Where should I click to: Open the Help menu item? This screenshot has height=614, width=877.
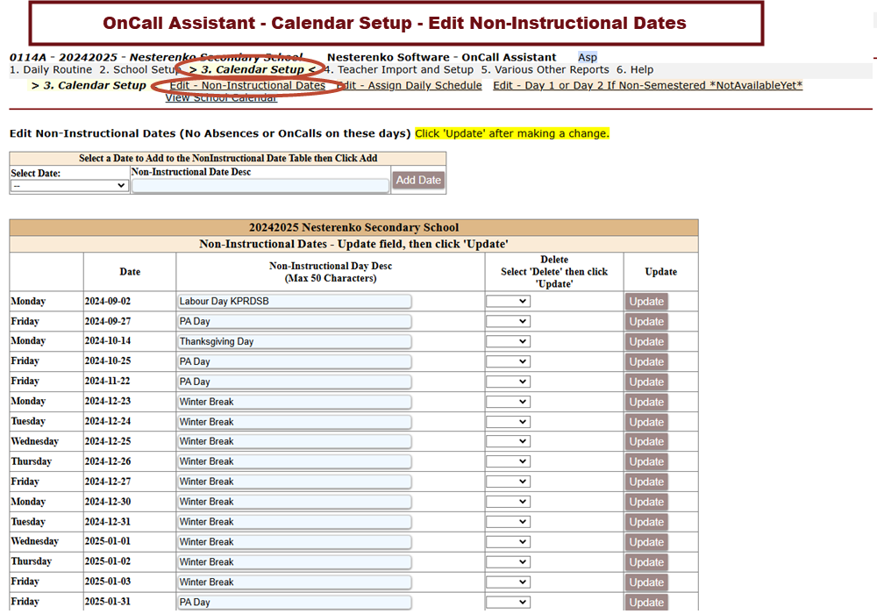(635, 70)
